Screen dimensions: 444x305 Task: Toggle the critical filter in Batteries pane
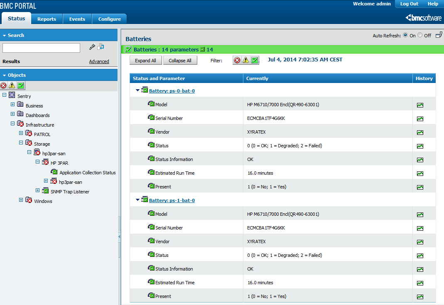coord(237,60)
